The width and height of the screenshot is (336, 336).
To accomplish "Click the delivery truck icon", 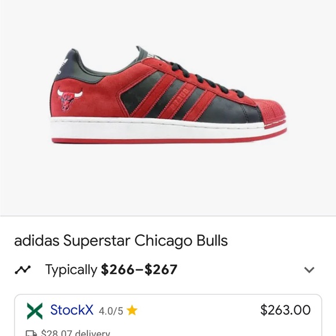I will click(x=31, y=333).
